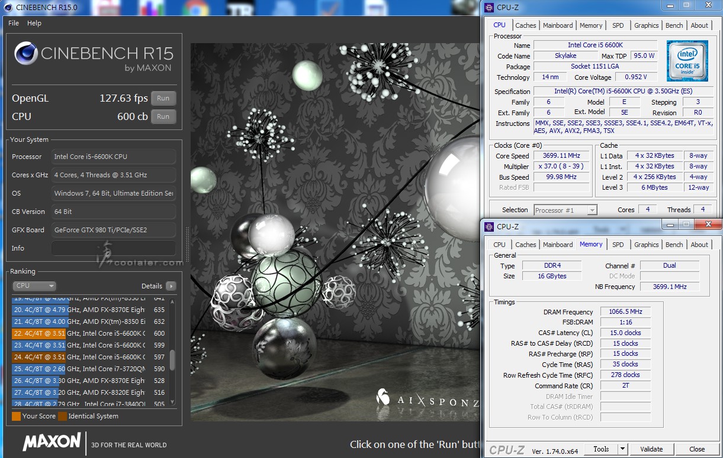Switch to the Caches tab in the CPU-Z window showing the CPU tab

[525, 25]
